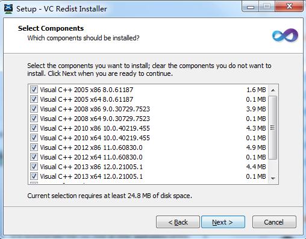
Task: Toggle Visual C++ 2008 x64 9.0.30729.7523 checkbox
Action: tap(34, 118)
